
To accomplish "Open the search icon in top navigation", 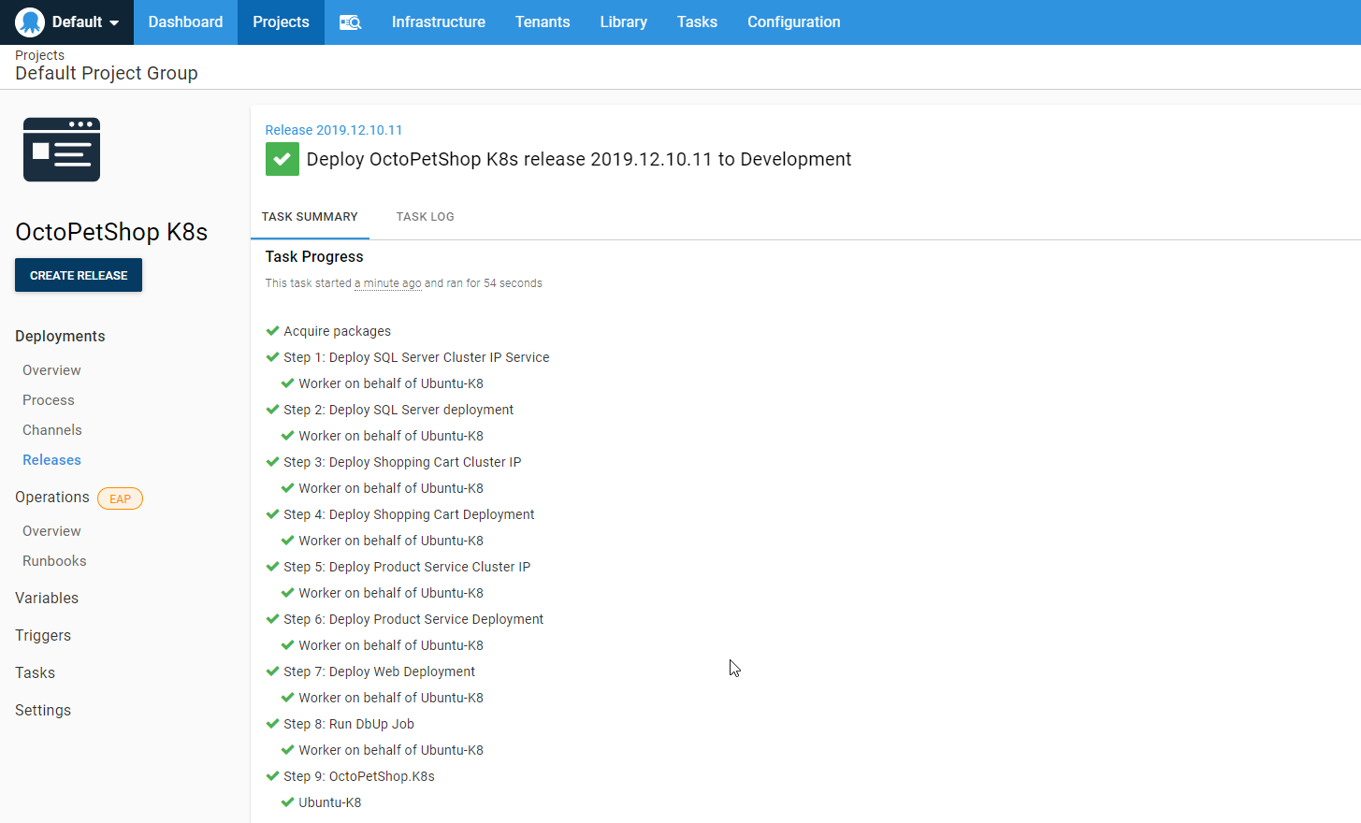I will (350, 22).
